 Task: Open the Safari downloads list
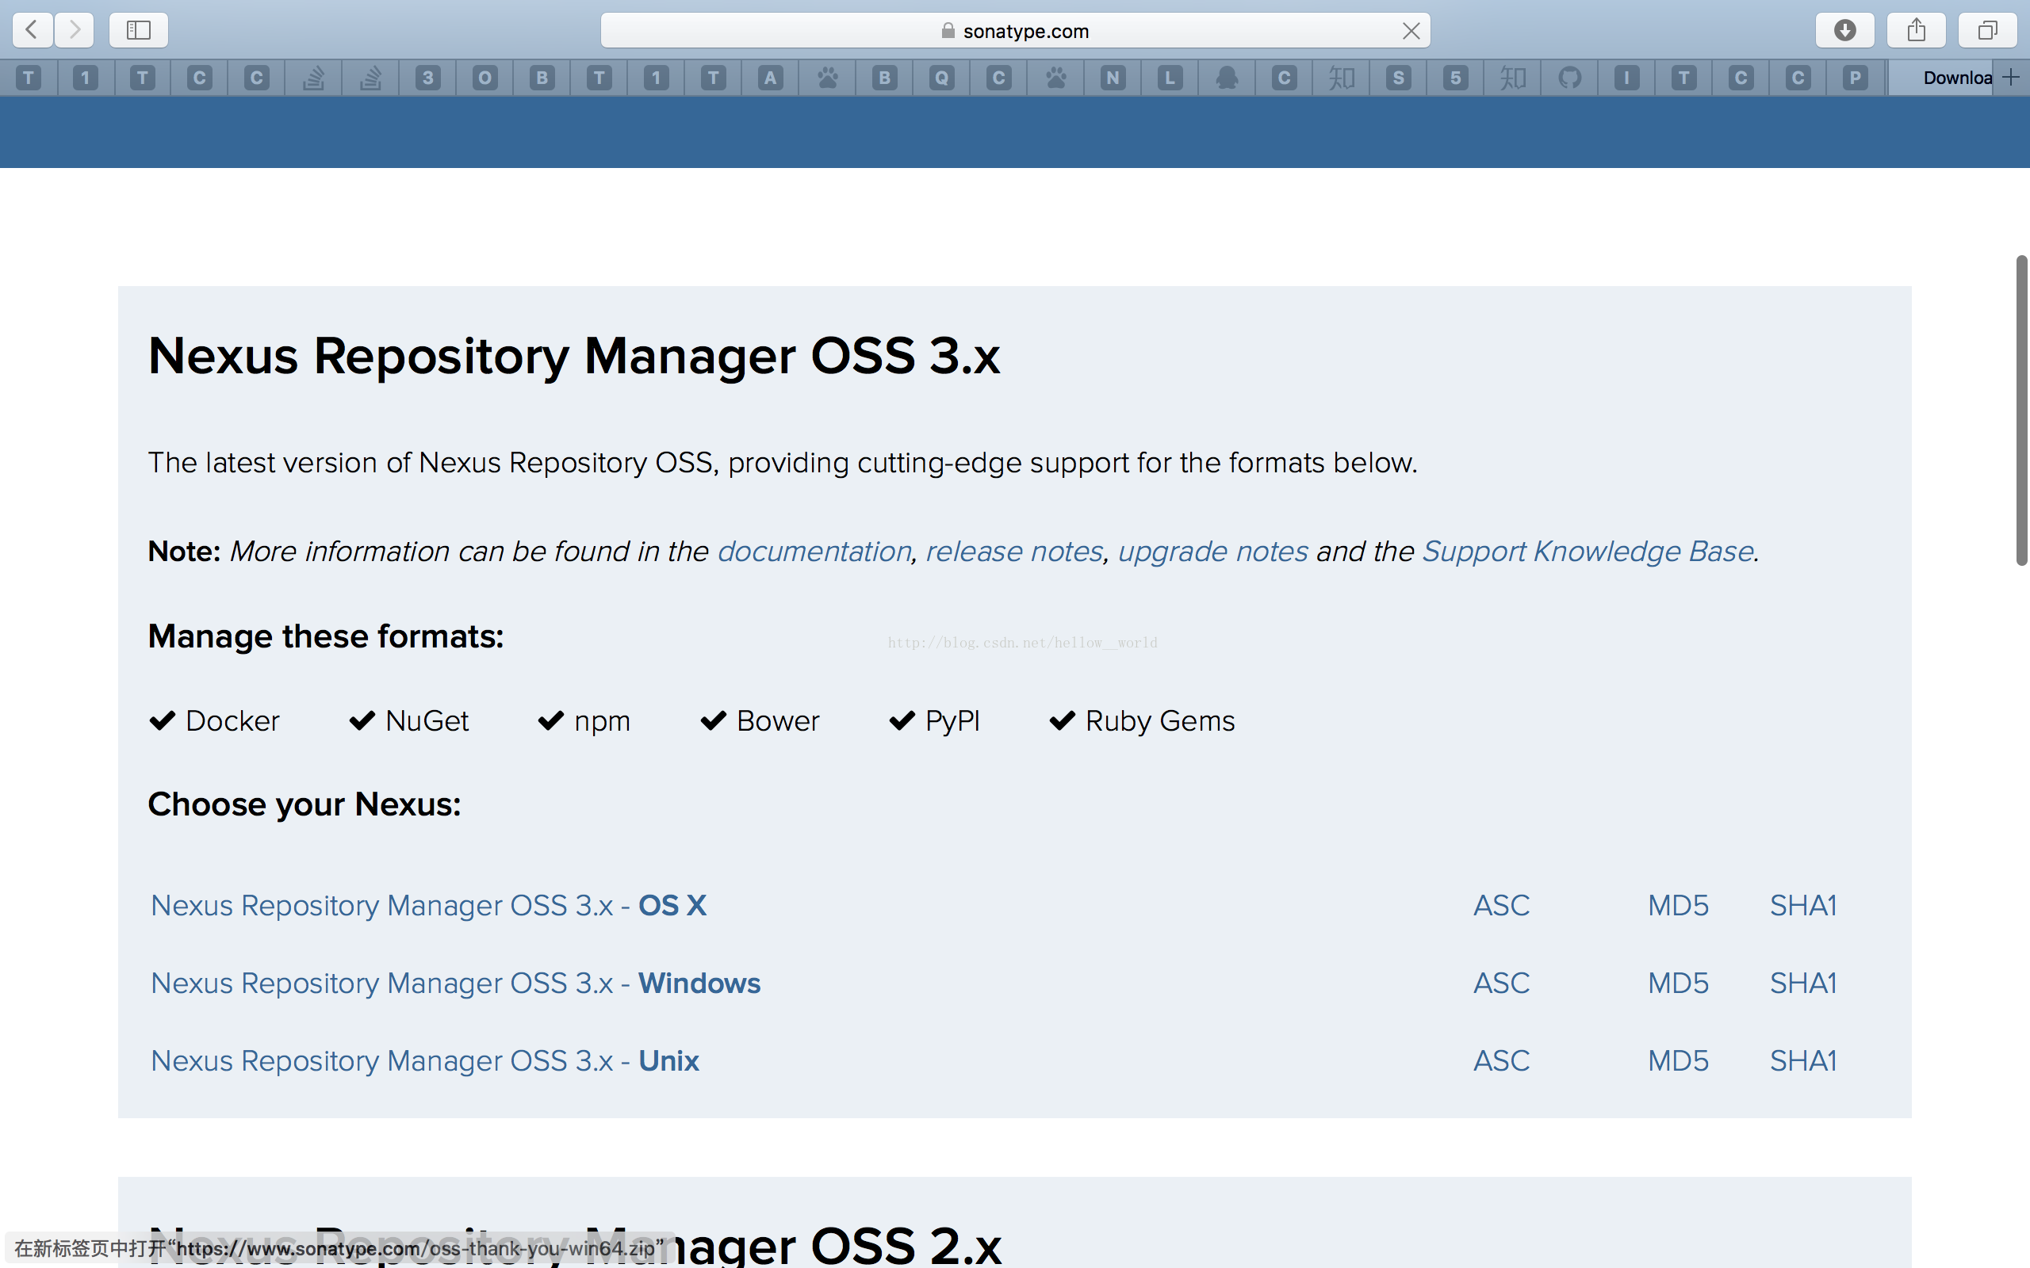point(1844,30)
